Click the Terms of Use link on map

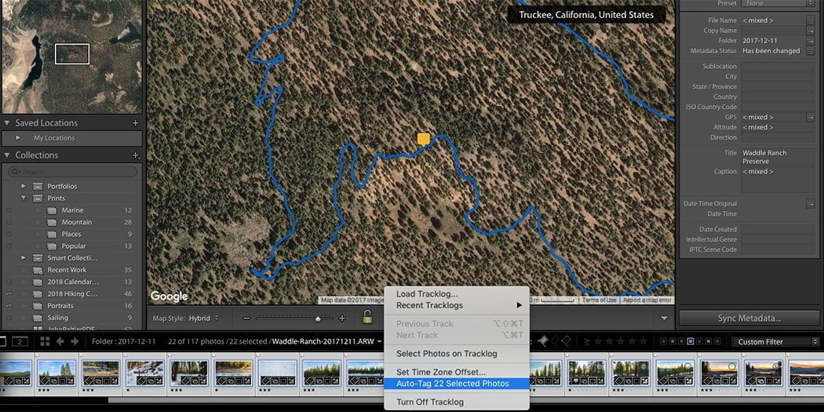599,300
